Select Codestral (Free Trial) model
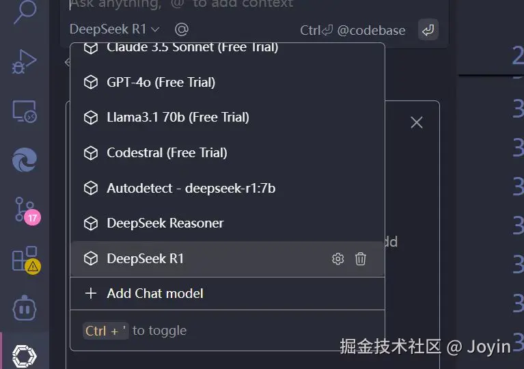 [x=167, y=153]
